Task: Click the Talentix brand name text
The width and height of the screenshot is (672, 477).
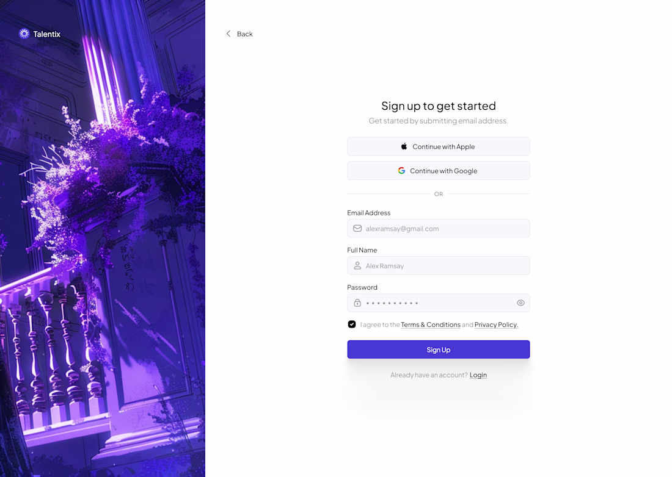Action: click(46, 34)
